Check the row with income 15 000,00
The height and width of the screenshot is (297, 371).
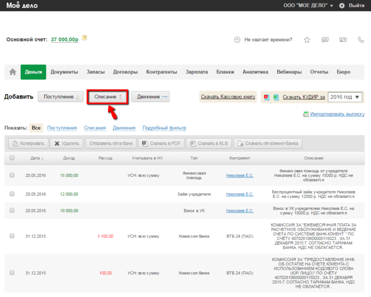12,175
